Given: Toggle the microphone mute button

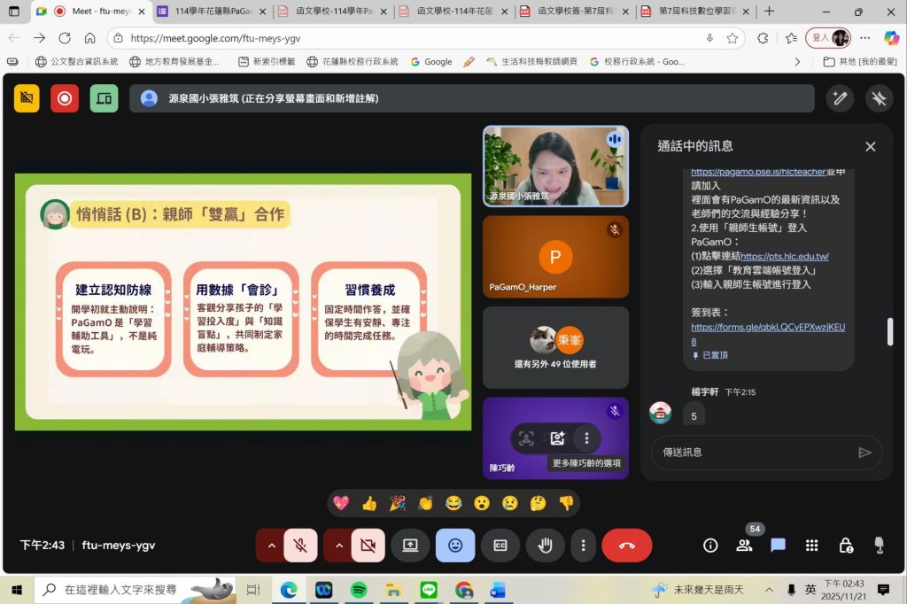Looking at the screenshot, I should [x=300, y=546].
